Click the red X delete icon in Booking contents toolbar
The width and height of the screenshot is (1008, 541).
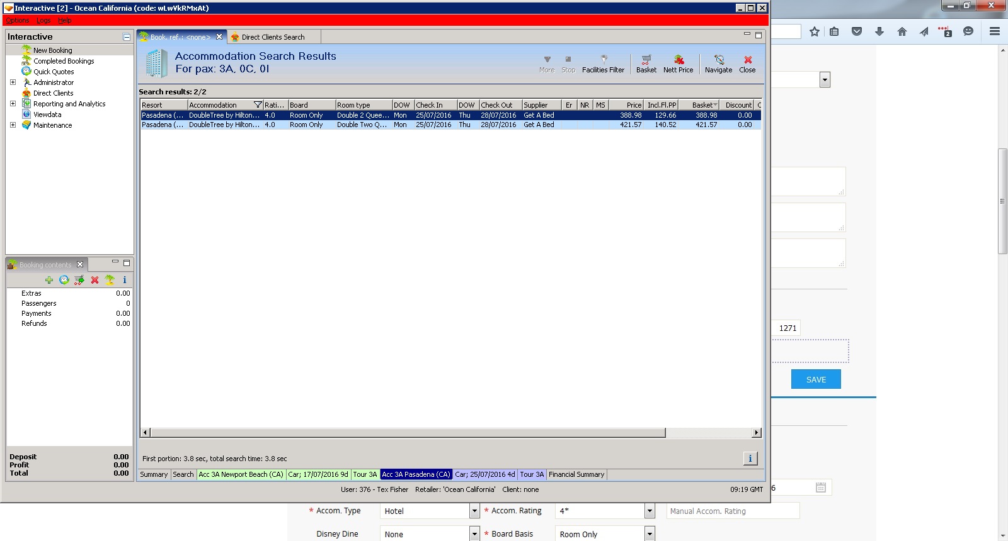pos(94,280)
